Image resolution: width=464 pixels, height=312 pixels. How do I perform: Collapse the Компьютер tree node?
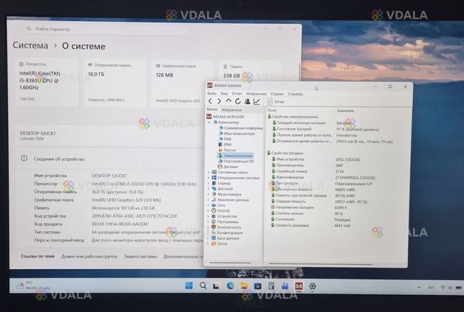pyautogui.click(x=208, y=122)
